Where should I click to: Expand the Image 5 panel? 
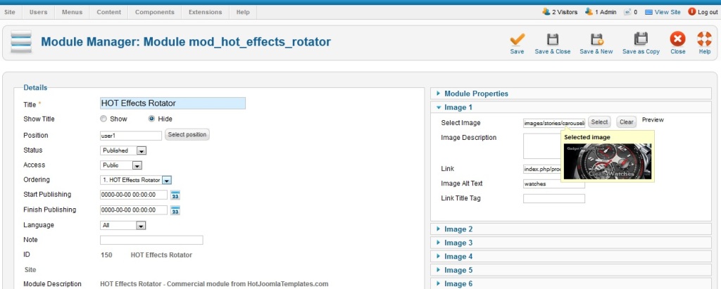coord(570,270)
